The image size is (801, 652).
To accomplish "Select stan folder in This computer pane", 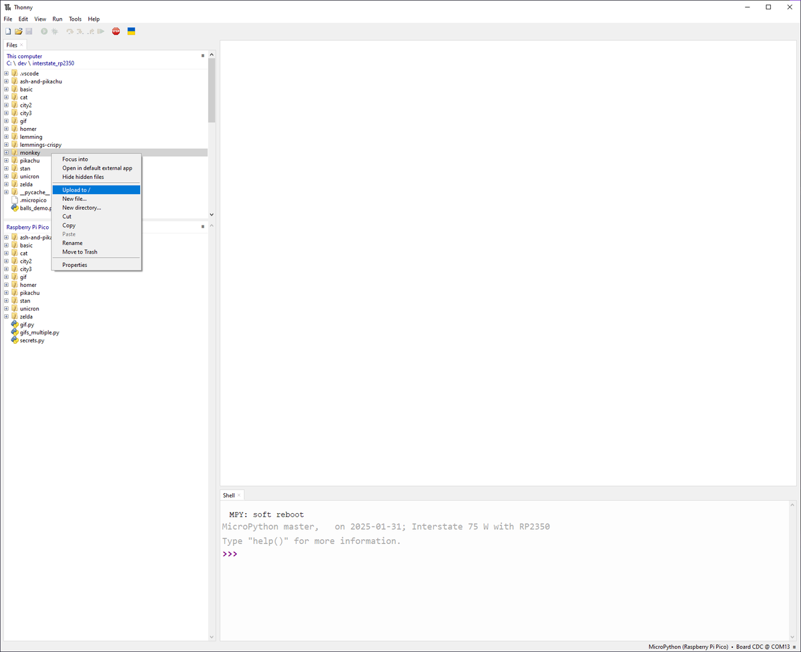I will (25, 169).
